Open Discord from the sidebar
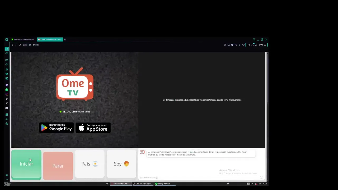The image size is (338, 190). [x=7, y=108]
